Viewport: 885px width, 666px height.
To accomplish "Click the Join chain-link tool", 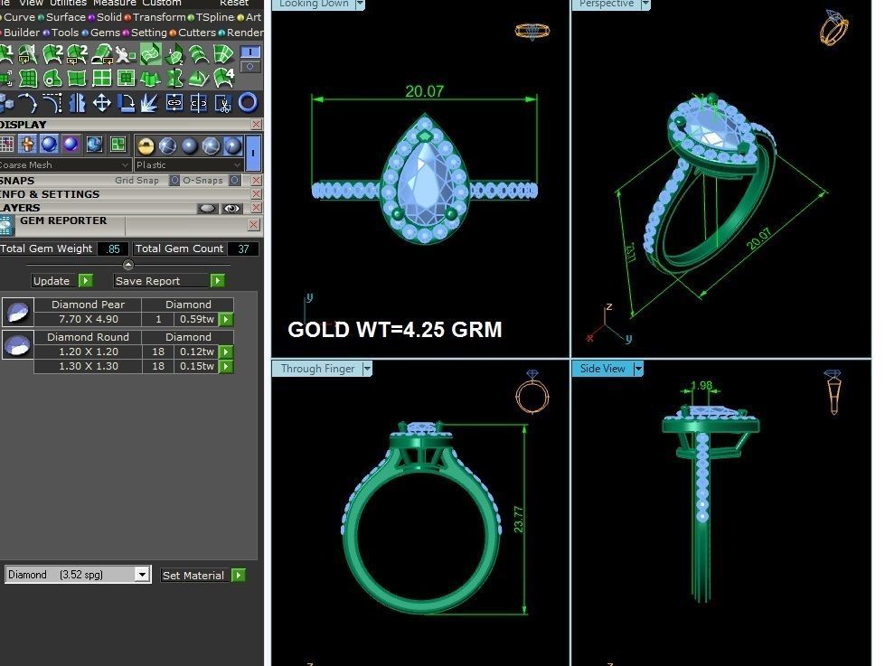I will click(174, 103).
